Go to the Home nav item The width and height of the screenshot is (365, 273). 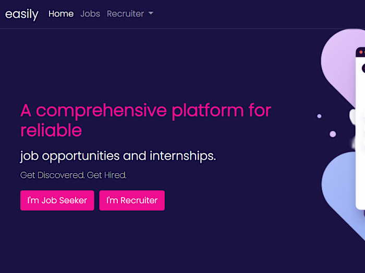coord(61,14)
